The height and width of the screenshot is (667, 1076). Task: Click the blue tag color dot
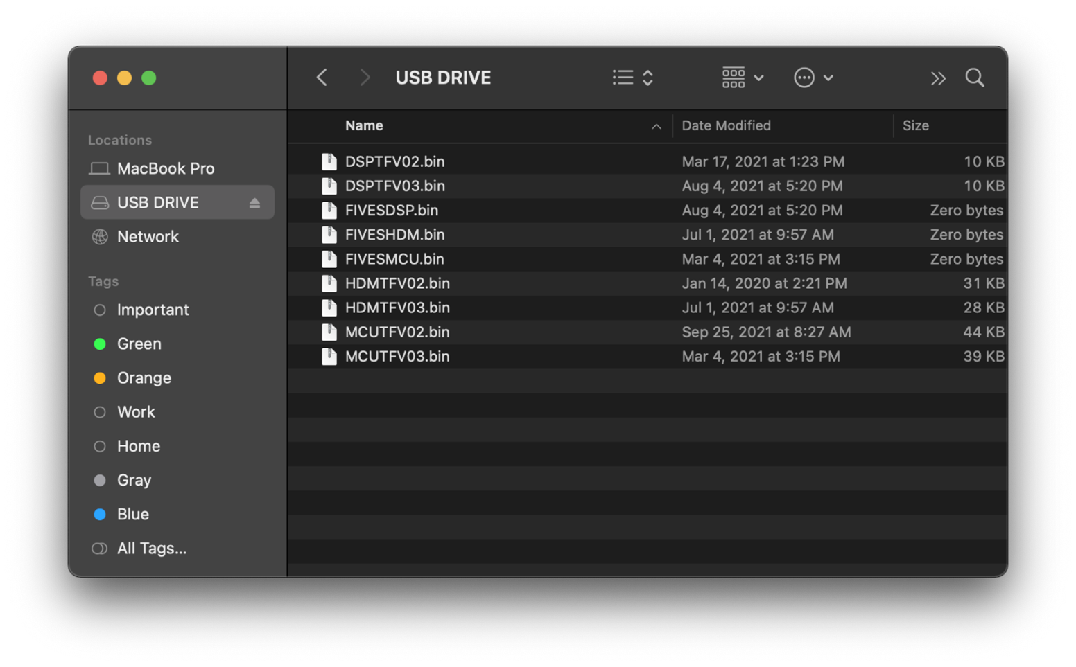pyautogui.click(x=100, y=514)
